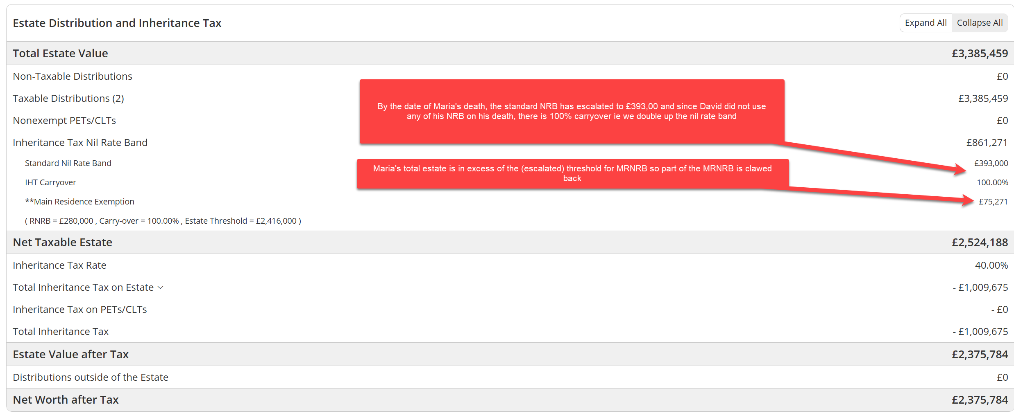
Task: Click the Net Taxable Estate header row
Action: coord(510,242)
